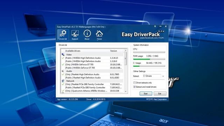Click the C: Usage value 64.44G / 195.31G

(154, 63)
